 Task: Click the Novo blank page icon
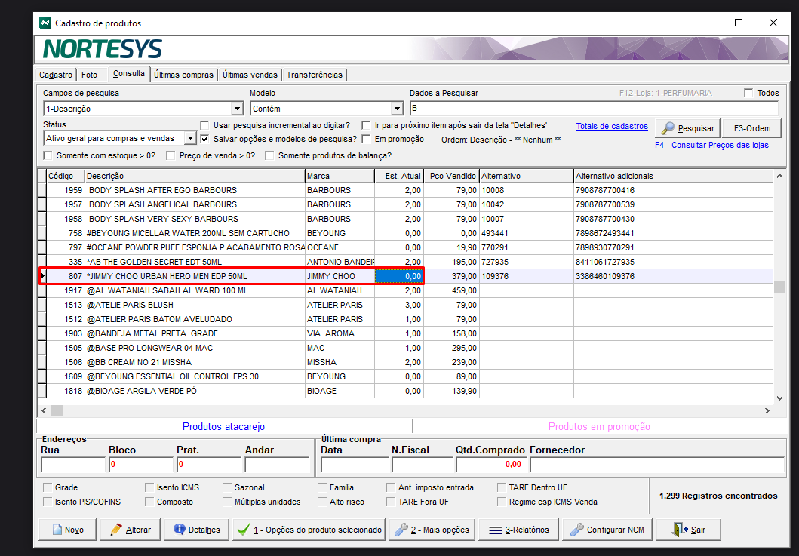pyautogui.click(x=57, y=530)
